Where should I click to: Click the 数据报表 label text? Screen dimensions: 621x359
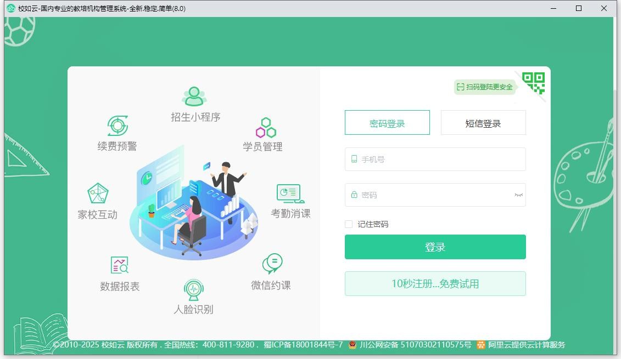(x=120, y=286)
